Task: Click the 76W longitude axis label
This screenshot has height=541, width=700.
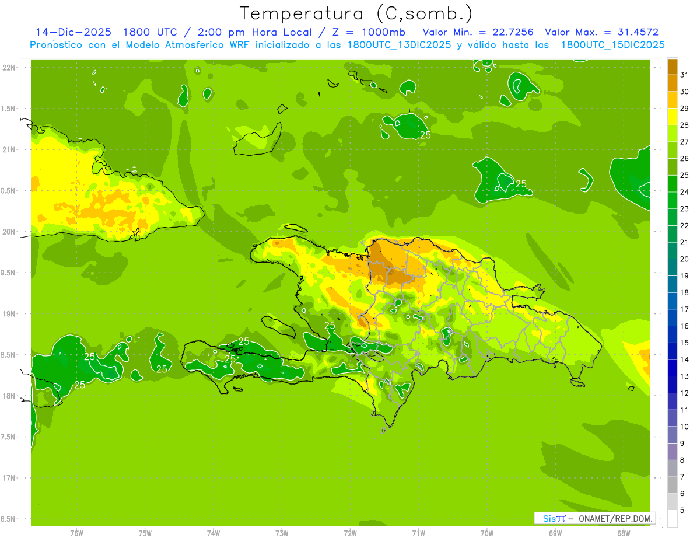Action: pos(76,533)
